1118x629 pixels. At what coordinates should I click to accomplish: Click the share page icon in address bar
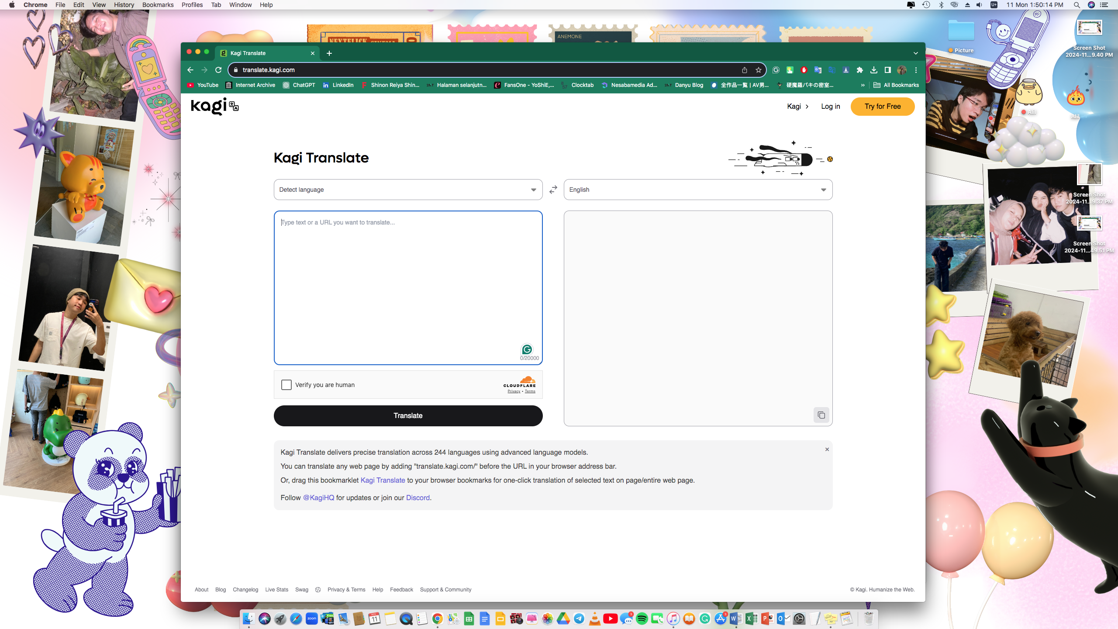pyautogui.click(x=745, y=70)
